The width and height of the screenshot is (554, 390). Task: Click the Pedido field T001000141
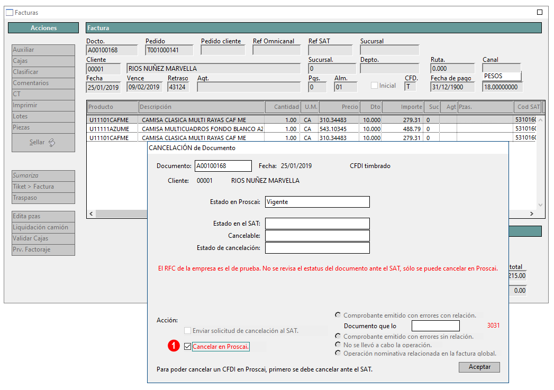tap(169, 50)
